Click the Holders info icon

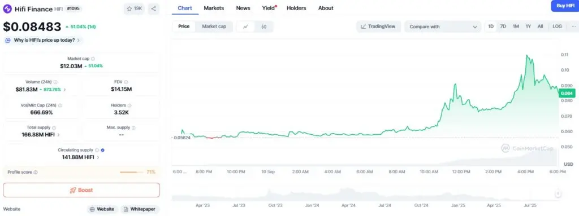point(129,105)
